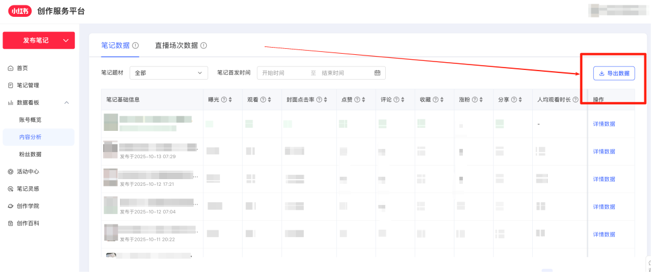Viewport: 651px width, 272px height.
Task: Click the 小红书 logo icon
Action: coord(19,10)
